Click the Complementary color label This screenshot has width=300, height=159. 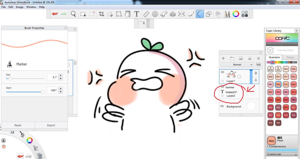pyautogui.click(x=277, y=146)
